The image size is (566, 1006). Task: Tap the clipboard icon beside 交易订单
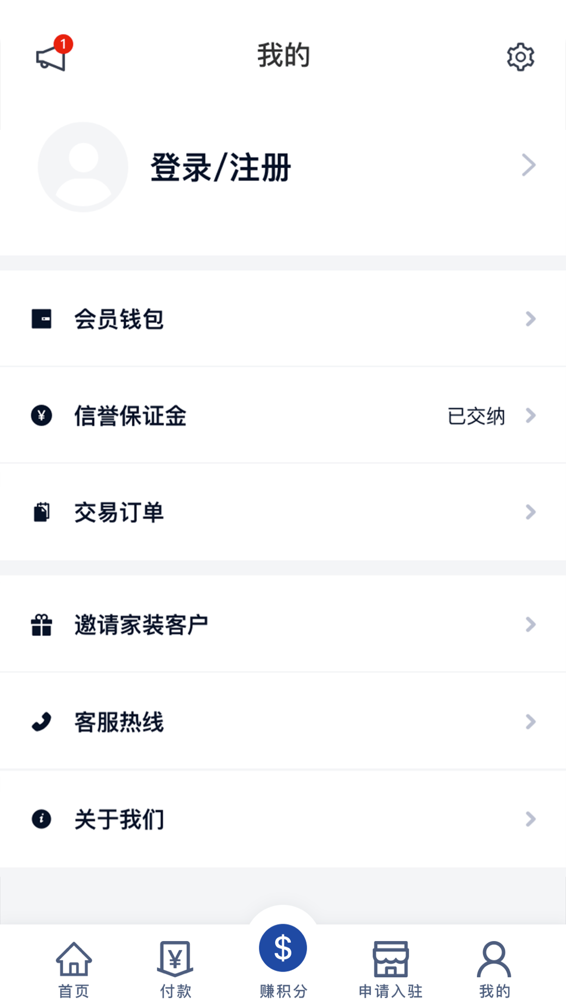coord(41,512)
